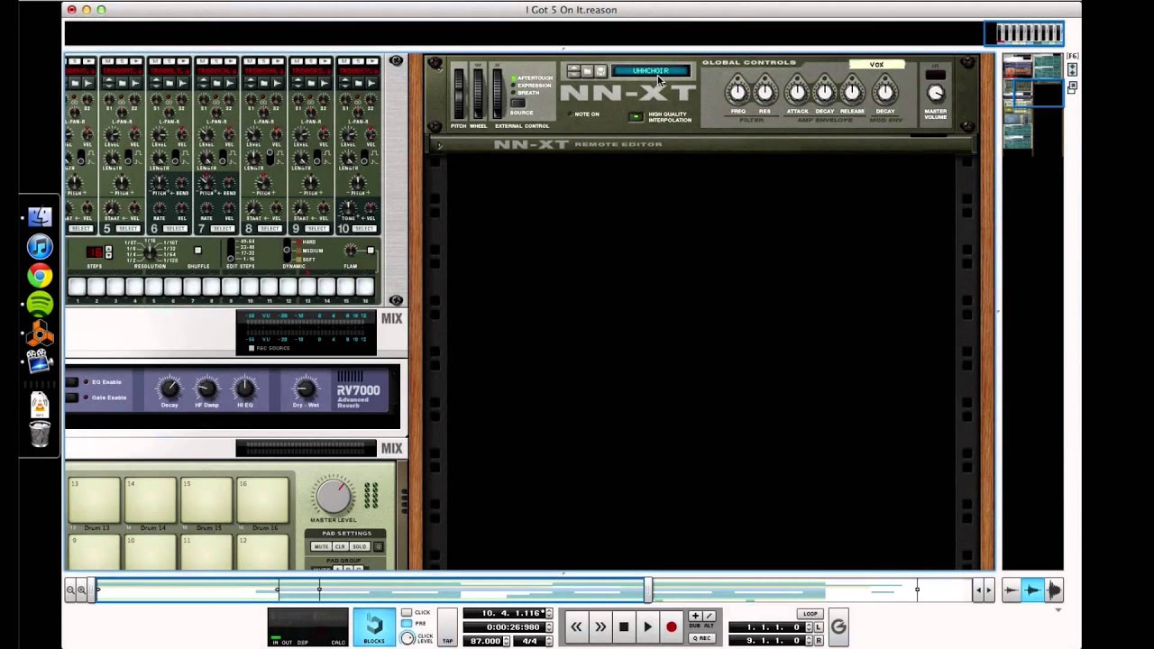Image resolution: width=1154 pixels, height=649 pixels.
Task: Click the Redrum channel 7 sample up/down arrows
Action: pyautogui.click(x=205, y=83)
